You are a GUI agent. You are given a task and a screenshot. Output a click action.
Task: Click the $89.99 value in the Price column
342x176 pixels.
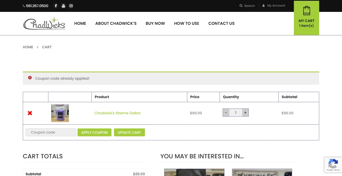pyautogui.click(x=196, y=113)
